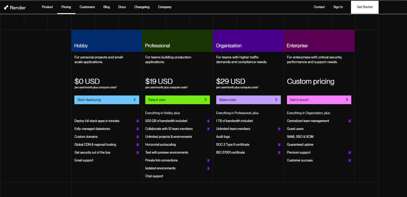Show info for Get security out of the box
Image resolution: width=407 pixels, height=197 pixels.
(138, 153)
